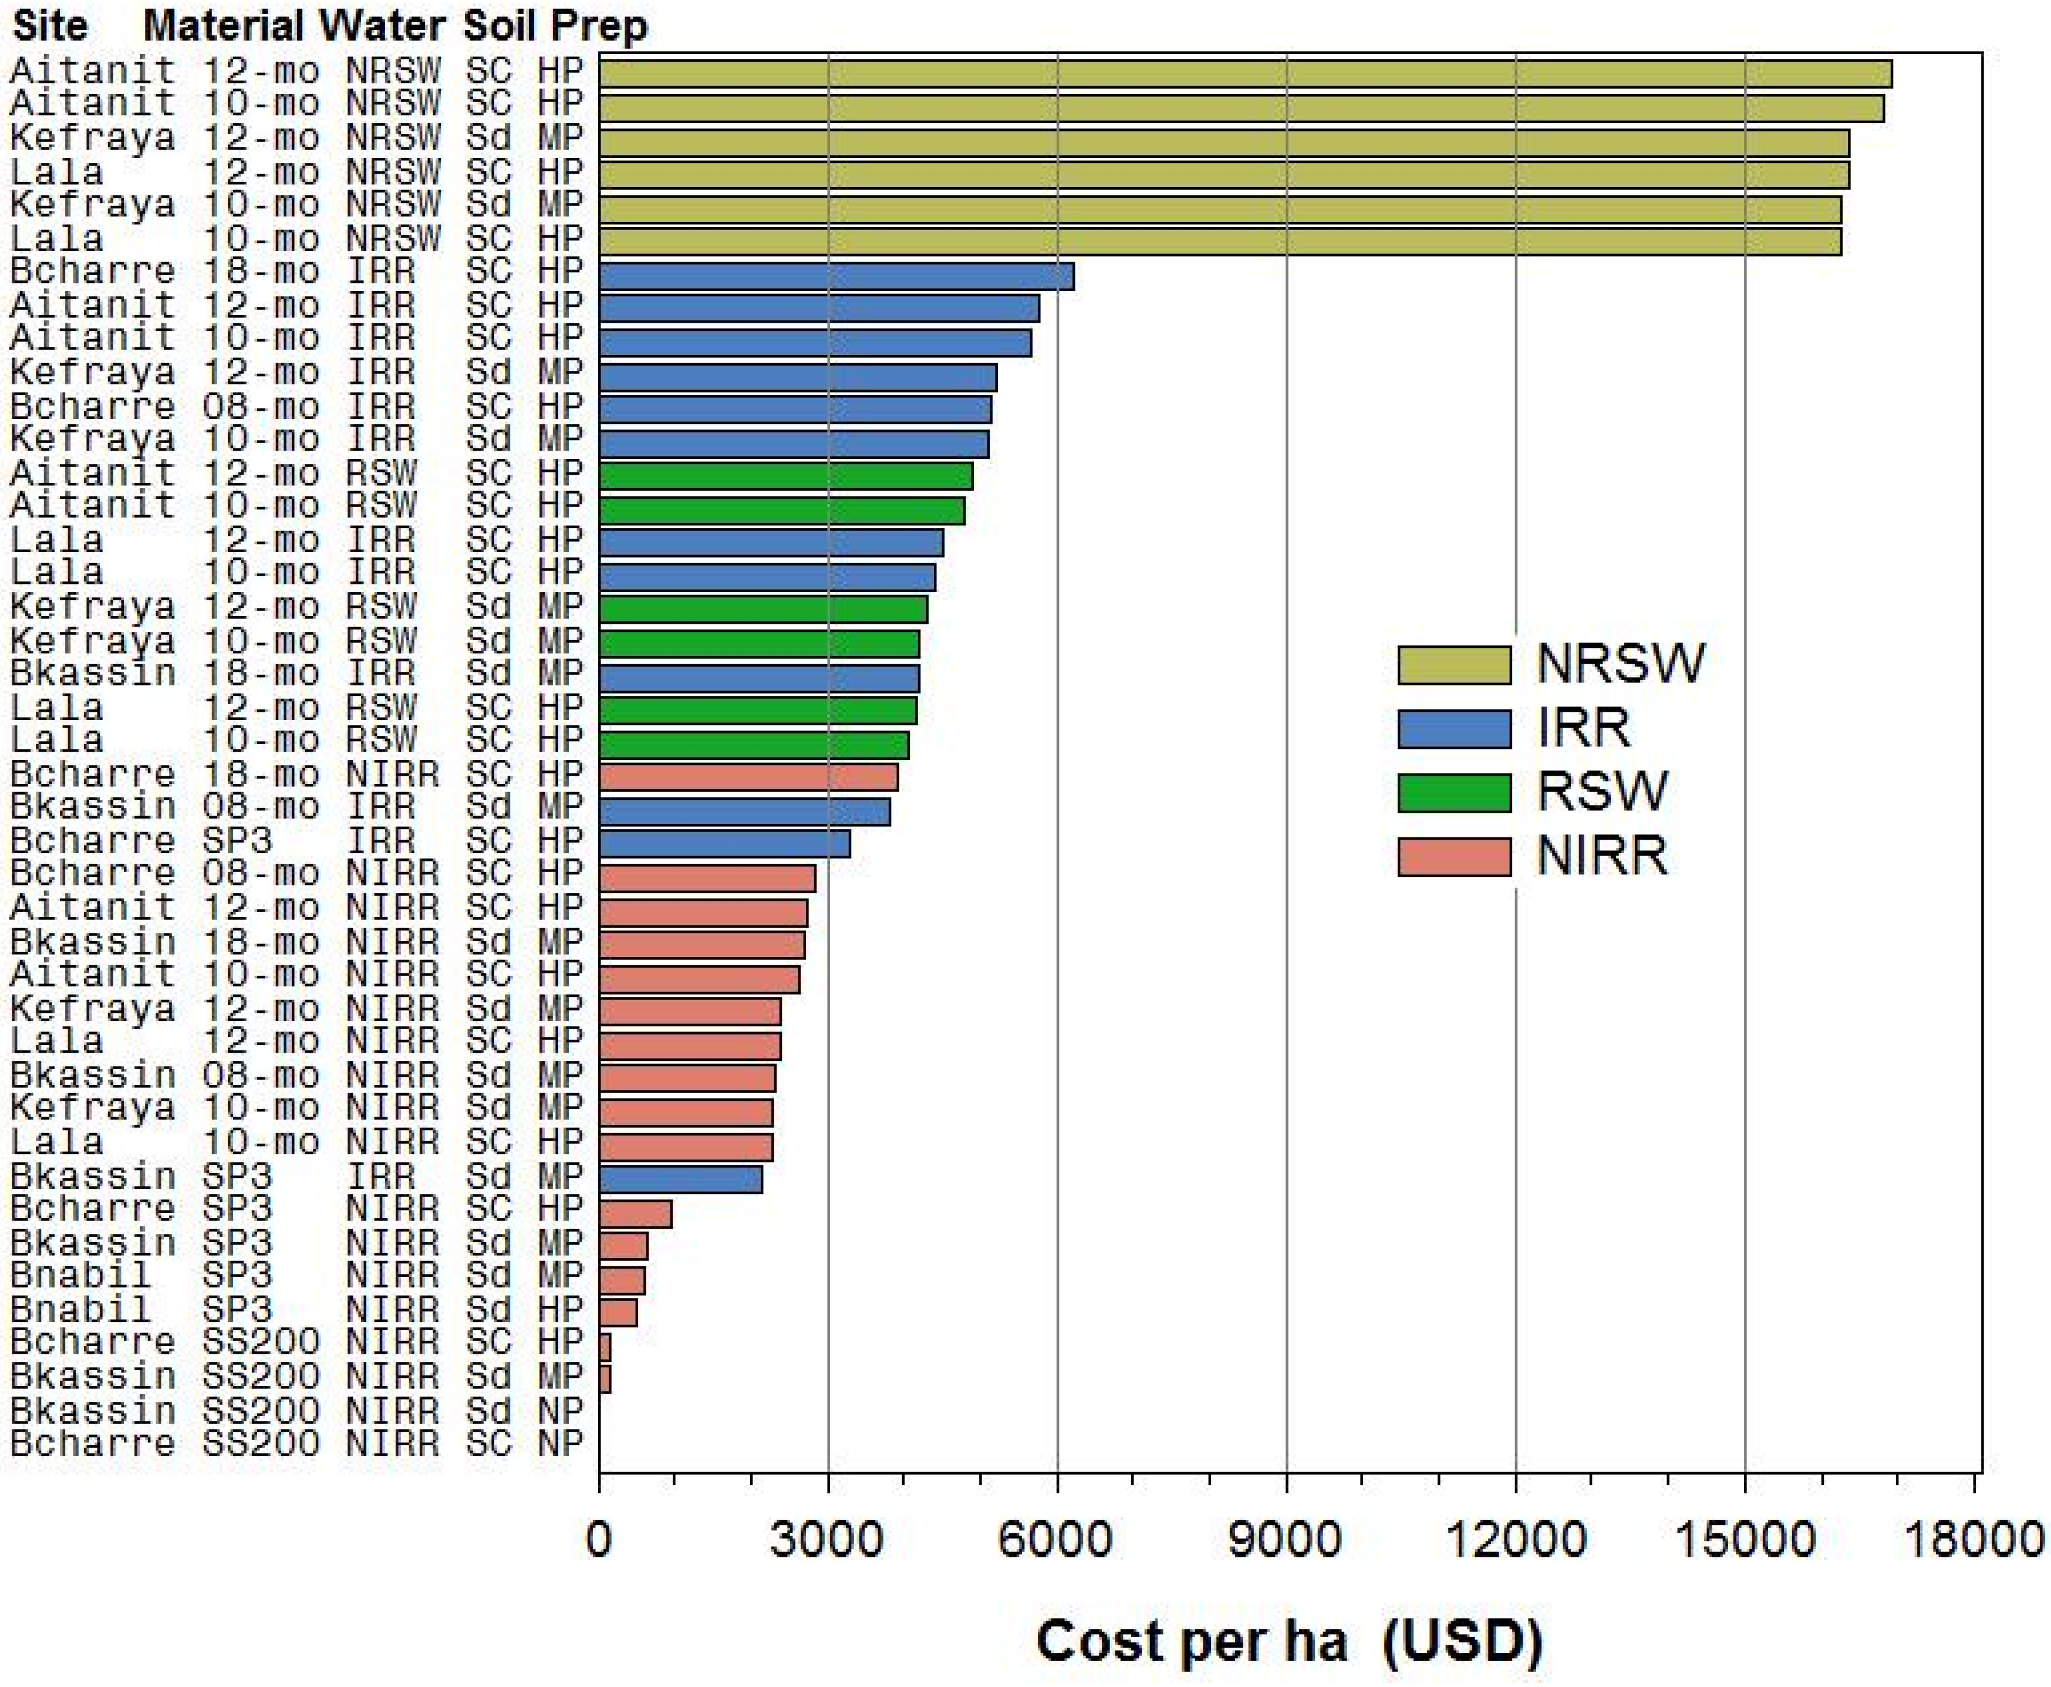
Task: Click the Cost per ha (USD) axis title
Action: tap(1289, 1641)
